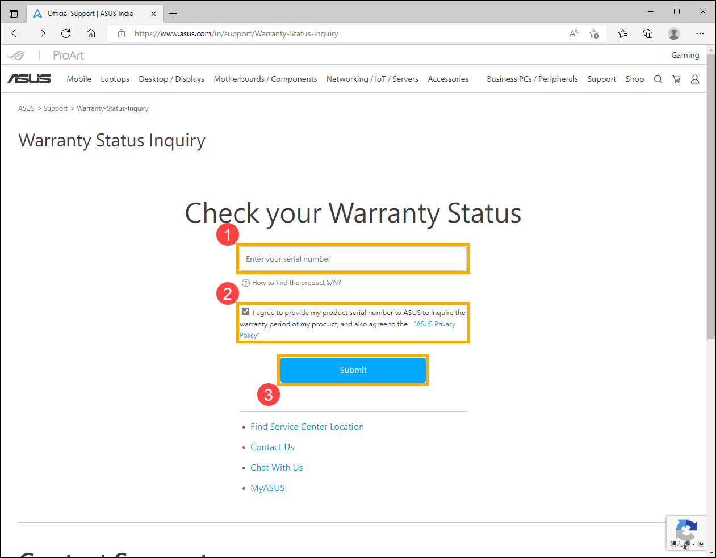
Task: Open the browser collections icon
Action: pos(648,33)
